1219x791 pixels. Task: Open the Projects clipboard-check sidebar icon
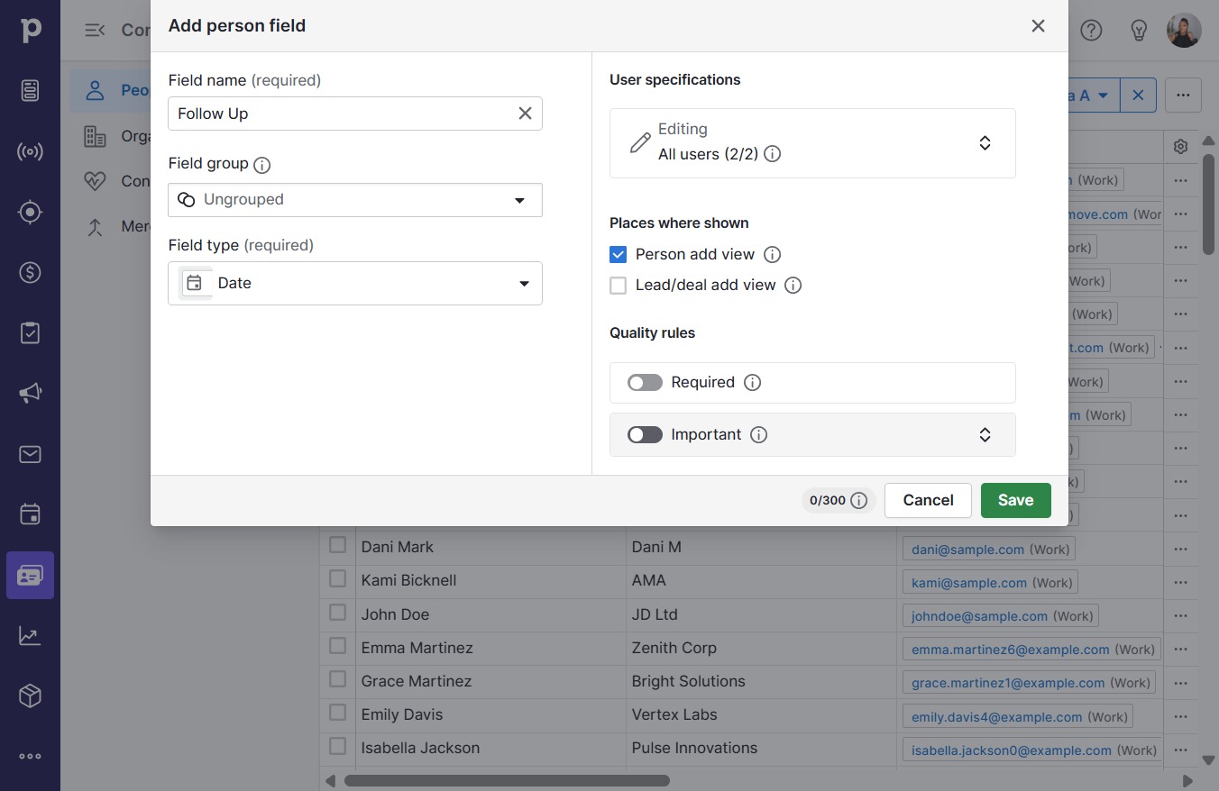30,332
